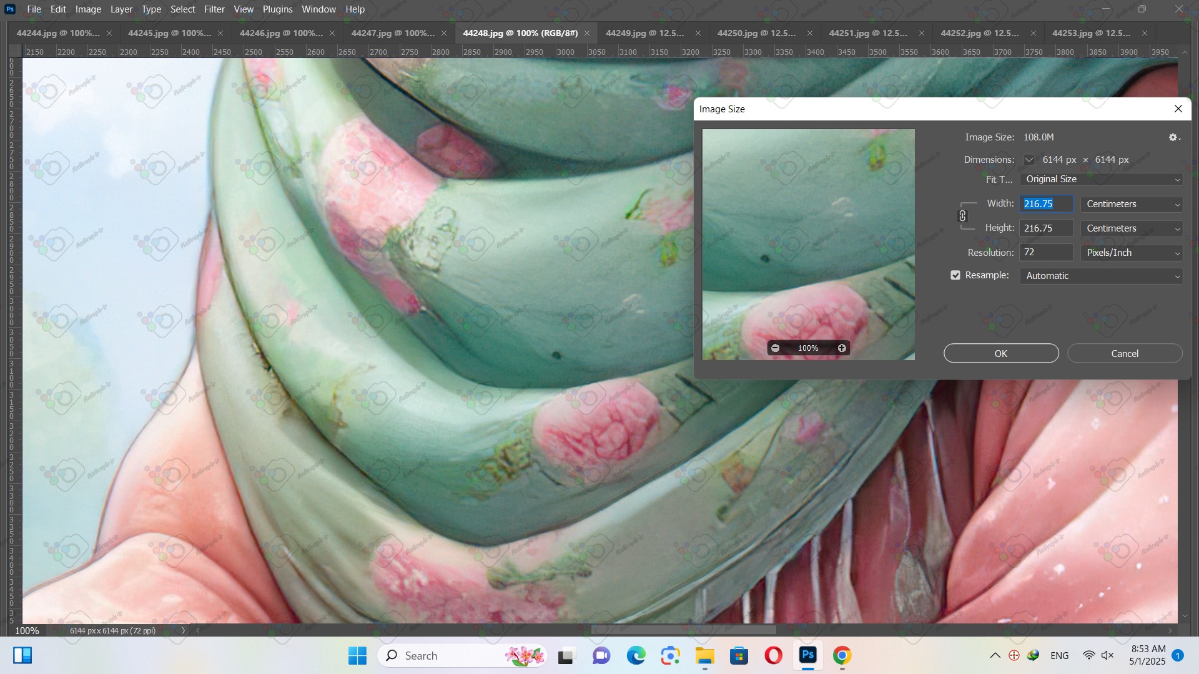Close the 44249.jpg document tab

[698, 33]
